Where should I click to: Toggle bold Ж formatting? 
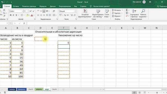tap(10, 15)
